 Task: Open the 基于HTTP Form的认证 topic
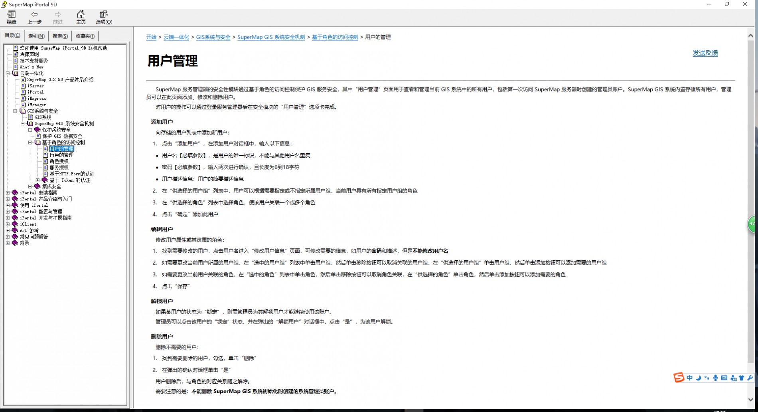tap(72, 174)
